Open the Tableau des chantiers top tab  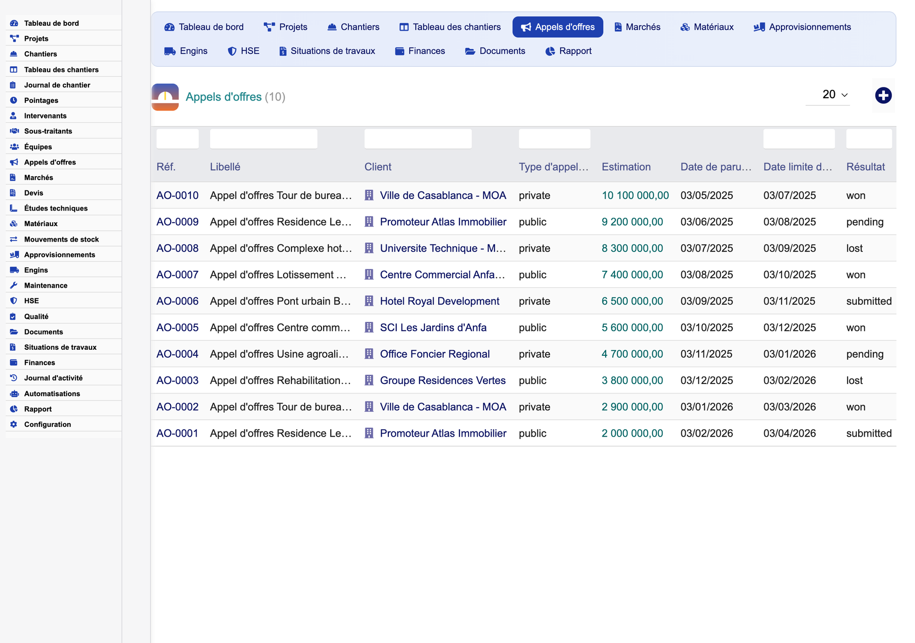click(450, 27)
